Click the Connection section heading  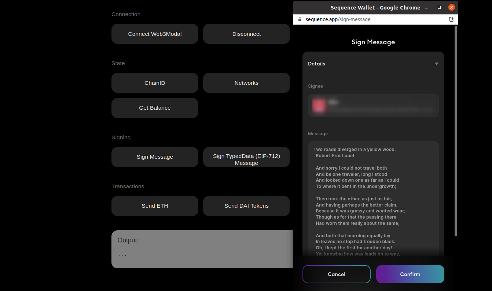126,14
